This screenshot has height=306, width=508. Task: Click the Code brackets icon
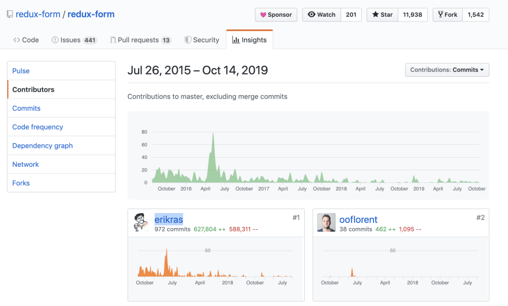click(17, 40)
